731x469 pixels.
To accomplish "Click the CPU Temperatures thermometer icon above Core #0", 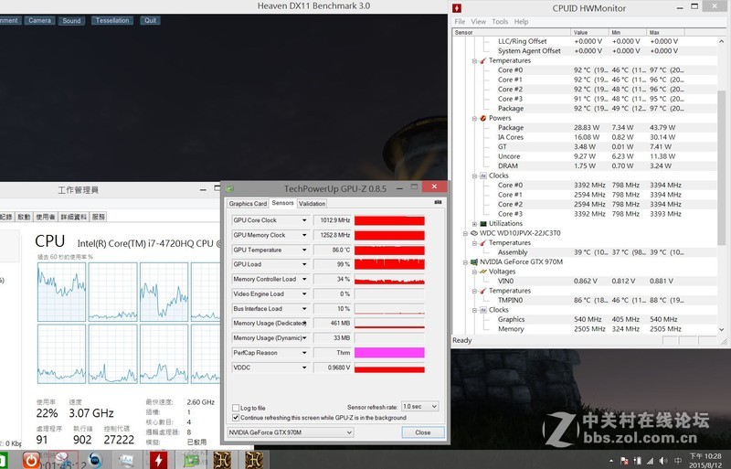I will [x=483, y=60].
